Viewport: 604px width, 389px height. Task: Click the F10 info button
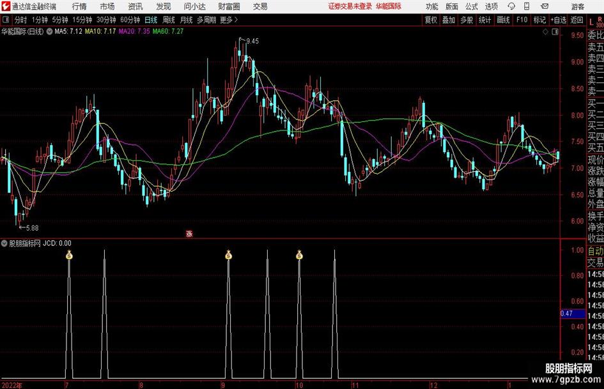coord(522,20)
